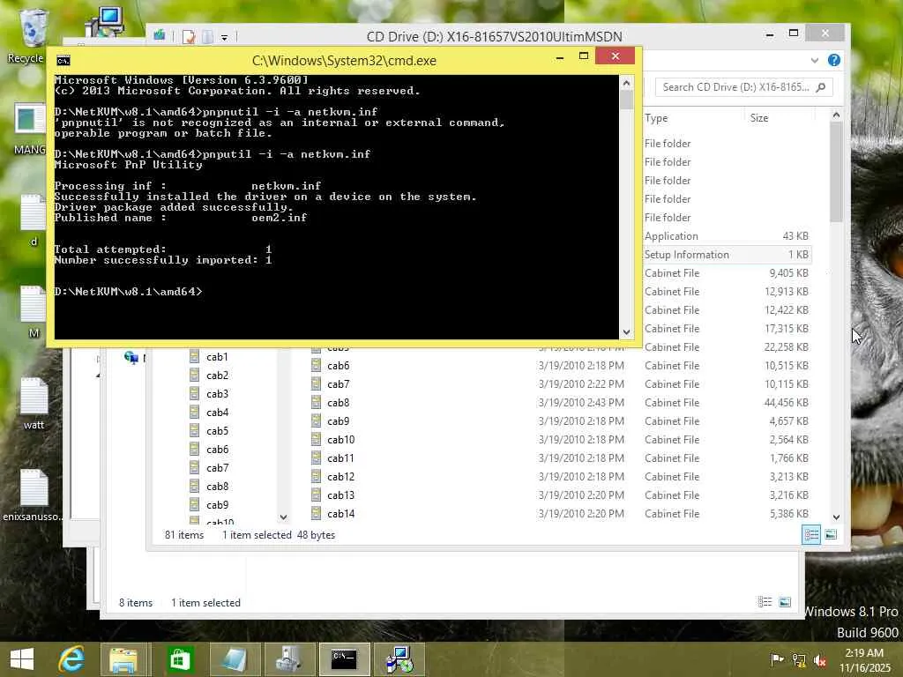Select cab14 in the file list
The width and height of the screenshot is (903, 677).
click(x=340, y=514)
